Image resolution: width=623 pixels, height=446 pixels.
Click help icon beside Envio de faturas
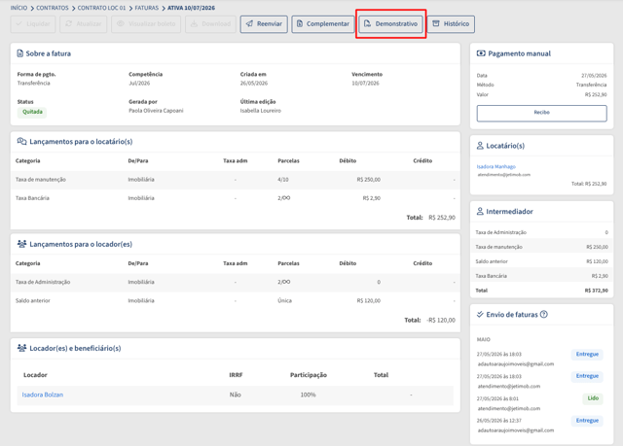(544, 315)
